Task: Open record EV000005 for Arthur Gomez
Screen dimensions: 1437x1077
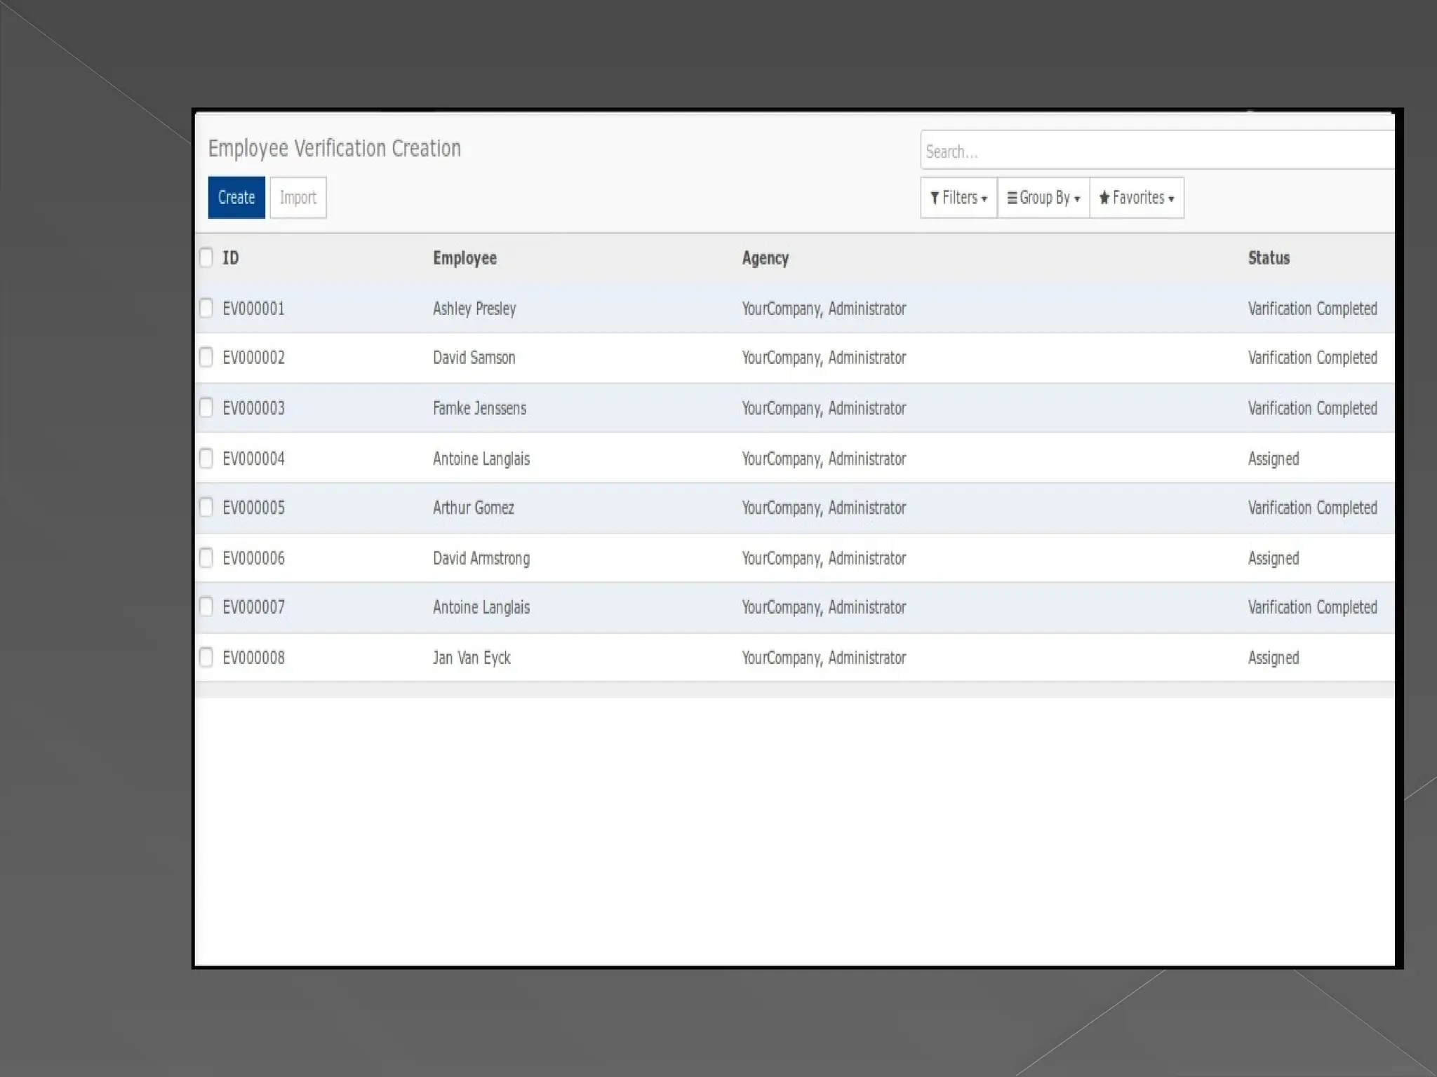Action: (473, 508)
